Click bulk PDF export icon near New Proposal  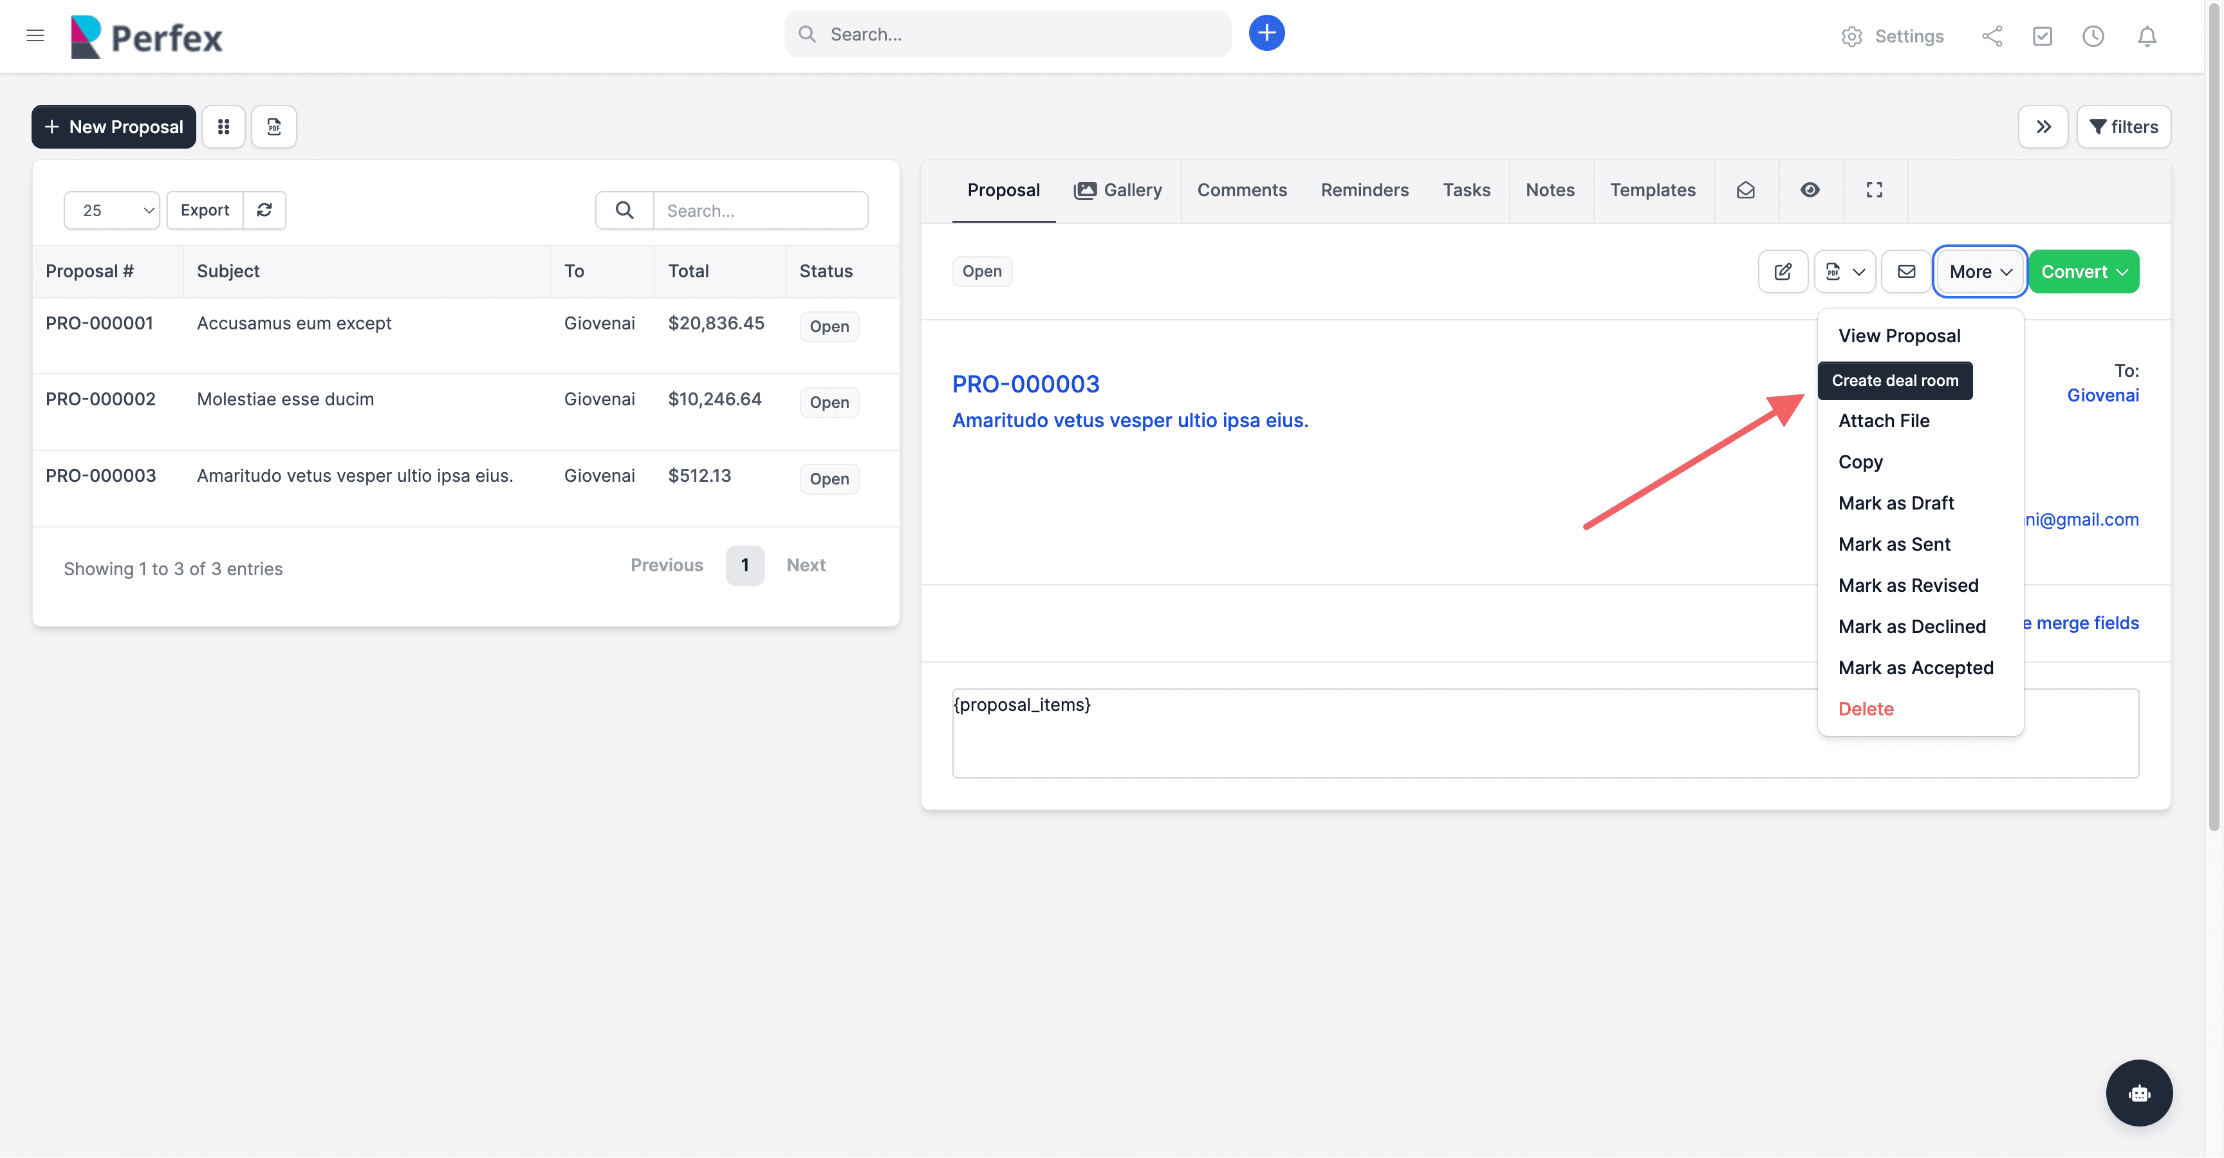[x=273, y=127]
